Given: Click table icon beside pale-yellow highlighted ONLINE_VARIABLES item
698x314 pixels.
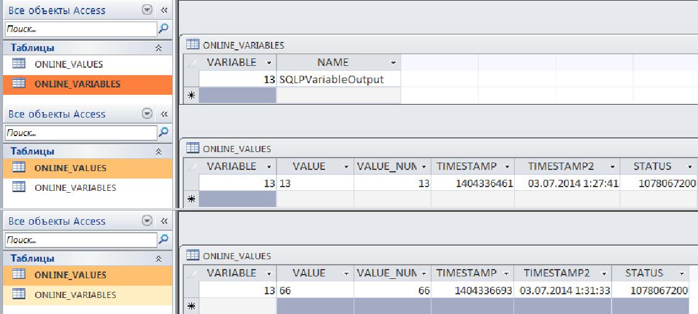Looking at the screenshot, I should [x=19, y=295].
